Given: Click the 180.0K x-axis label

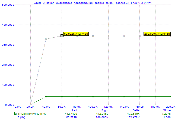Looking at the screenshot, I should 155,107.
